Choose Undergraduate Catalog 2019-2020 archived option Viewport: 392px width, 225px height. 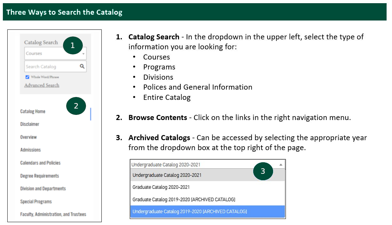[x=190, y=212]
